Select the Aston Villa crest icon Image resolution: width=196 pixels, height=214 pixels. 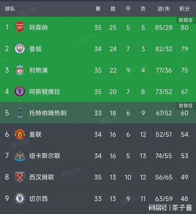[x=20, y=91]
